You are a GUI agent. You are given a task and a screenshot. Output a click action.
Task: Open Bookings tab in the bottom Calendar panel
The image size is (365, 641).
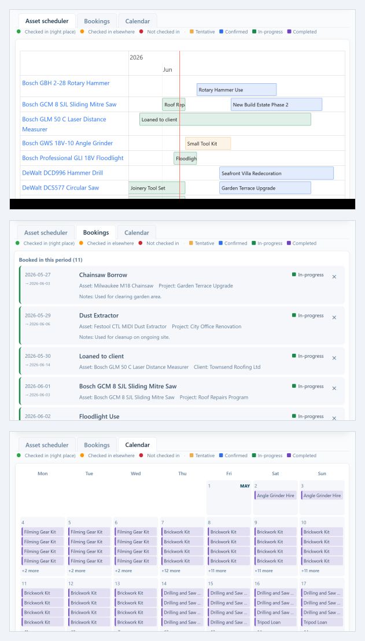[x=97, y=444]
